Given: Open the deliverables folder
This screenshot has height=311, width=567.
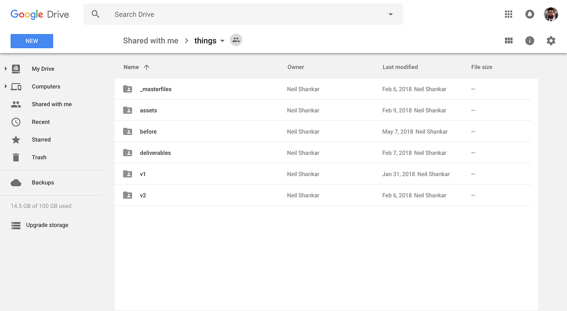Looking at the screenshot, I should click(x=155, y=152).
